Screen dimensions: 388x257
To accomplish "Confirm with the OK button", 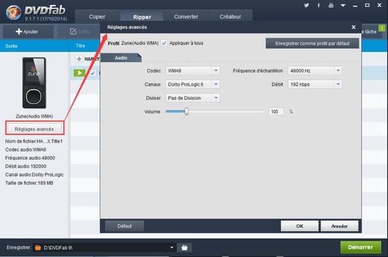I will pyautogui.click(x=300, y=226).
